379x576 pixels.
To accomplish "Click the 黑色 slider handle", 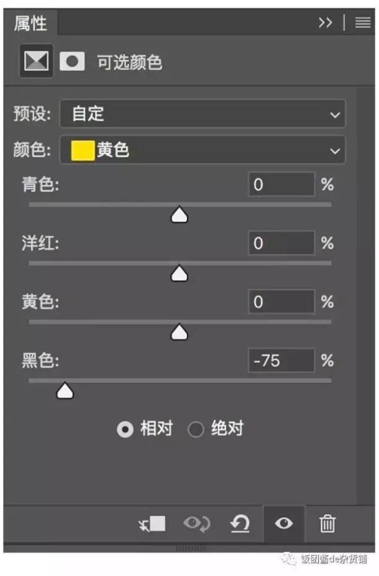I will click(x=65, y=390).
